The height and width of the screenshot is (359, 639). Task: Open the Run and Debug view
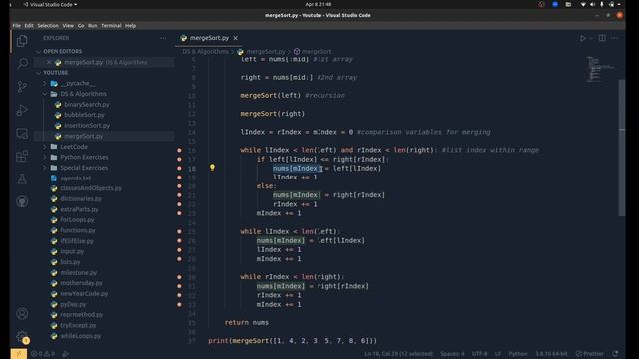(x=22, y=110)
